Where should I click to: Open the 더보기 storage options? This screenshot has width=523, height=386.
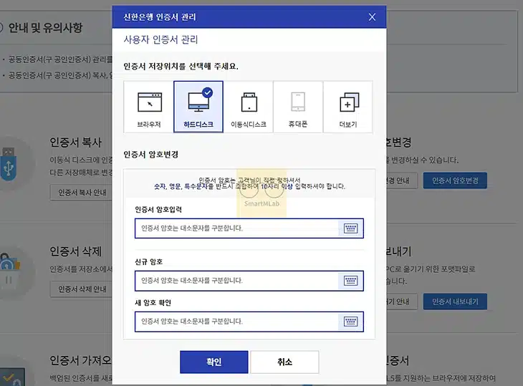[348, 107]
